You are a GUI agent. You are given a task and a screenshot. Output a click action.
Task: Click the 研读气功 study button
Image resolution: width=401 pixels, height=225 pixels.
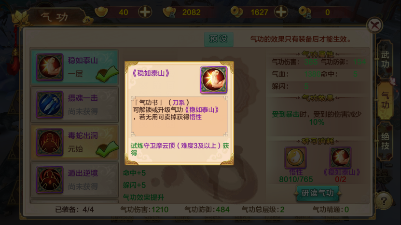[318, 193]
